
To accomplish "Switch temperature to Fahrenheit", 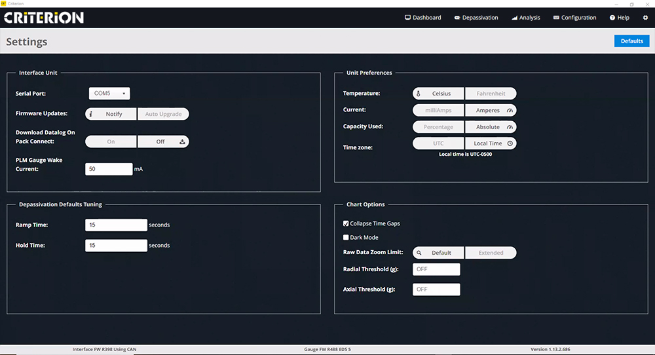I will point(491,94).
